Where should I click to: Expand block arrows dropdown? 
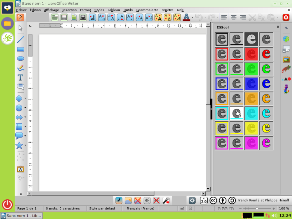25,117
